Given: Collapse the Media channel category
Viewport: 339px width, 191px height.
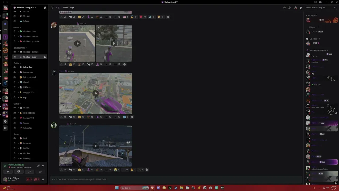Looking at the screenshot, I should pyautogui.click(x=17, y=27).
